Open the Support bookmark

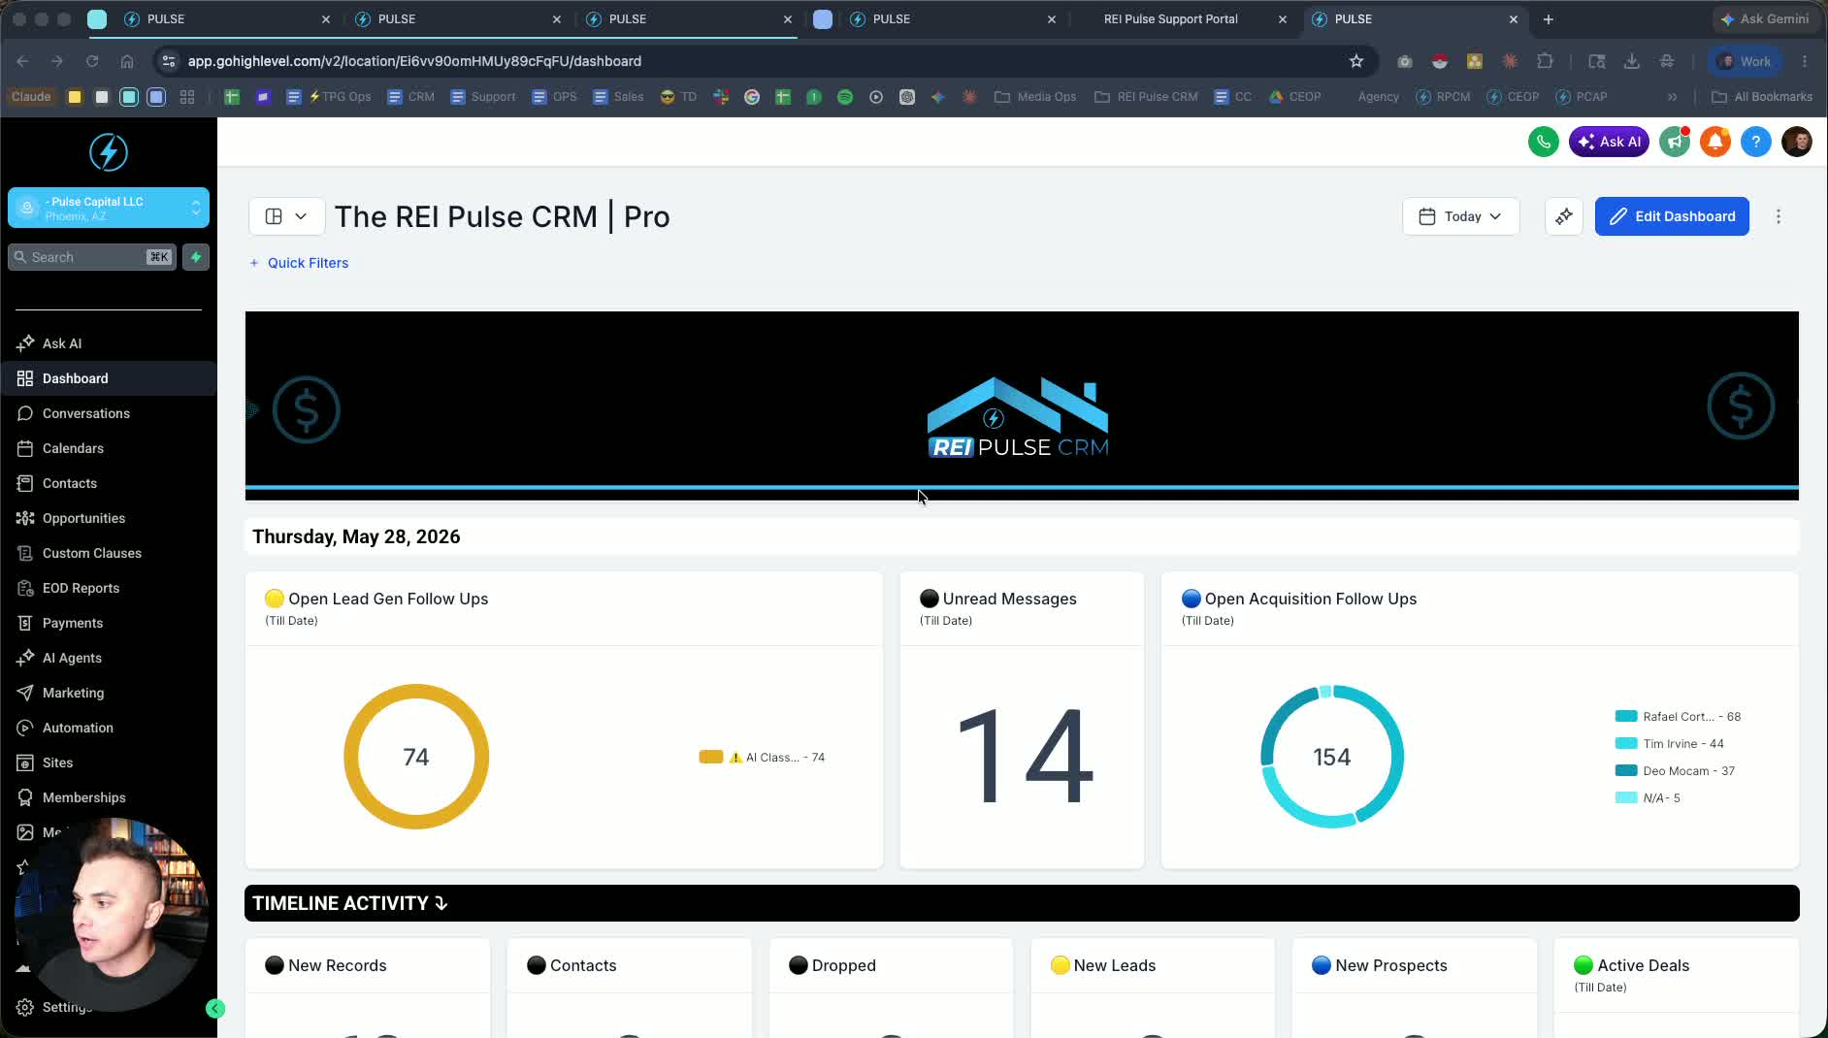(483, 97)
